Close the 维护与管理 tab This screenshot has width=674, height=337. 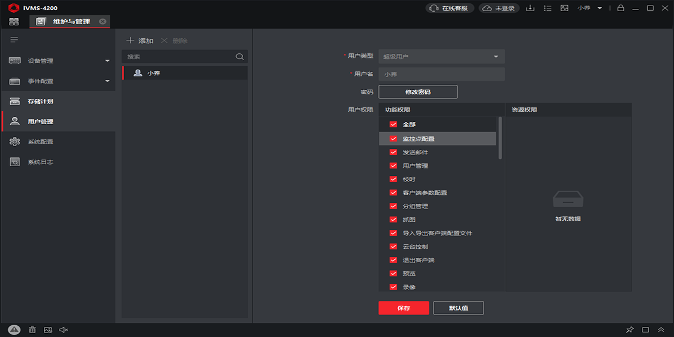coord(102,21)
